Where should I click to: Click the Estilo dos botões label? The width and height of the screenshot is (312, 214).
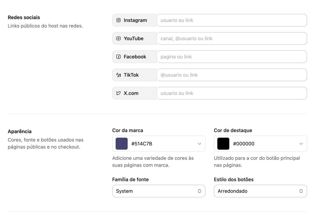click(233, 180)
